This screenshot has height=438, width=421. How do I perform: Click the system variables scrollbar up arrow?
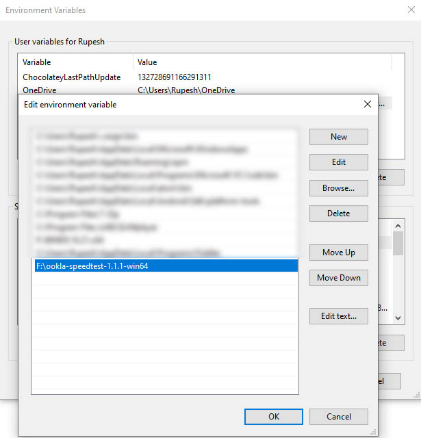pyautogui.click(x=398, y=225)
